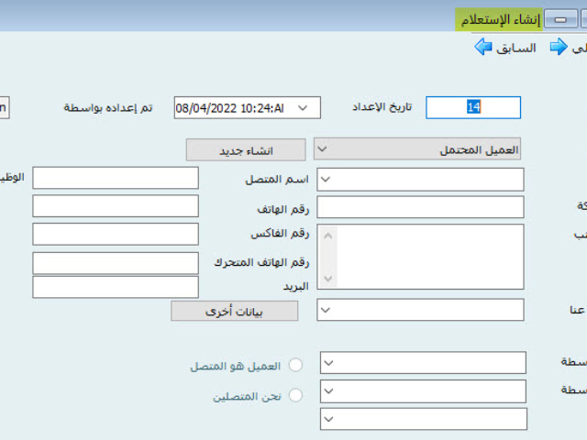The height and width of the screenshot is (440, 587).
Task: Click the blue right arrow for next record
Action: pyautogui.click(x=559, y=48)
